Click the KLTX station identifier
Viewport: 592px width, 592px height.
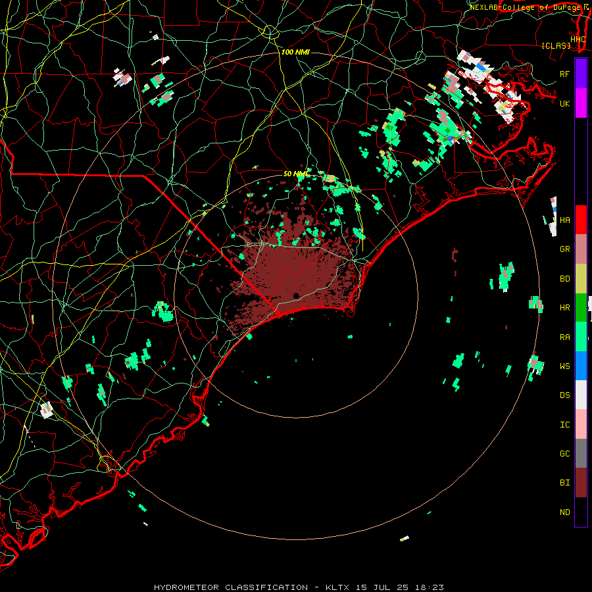click(x=337, y=587)
